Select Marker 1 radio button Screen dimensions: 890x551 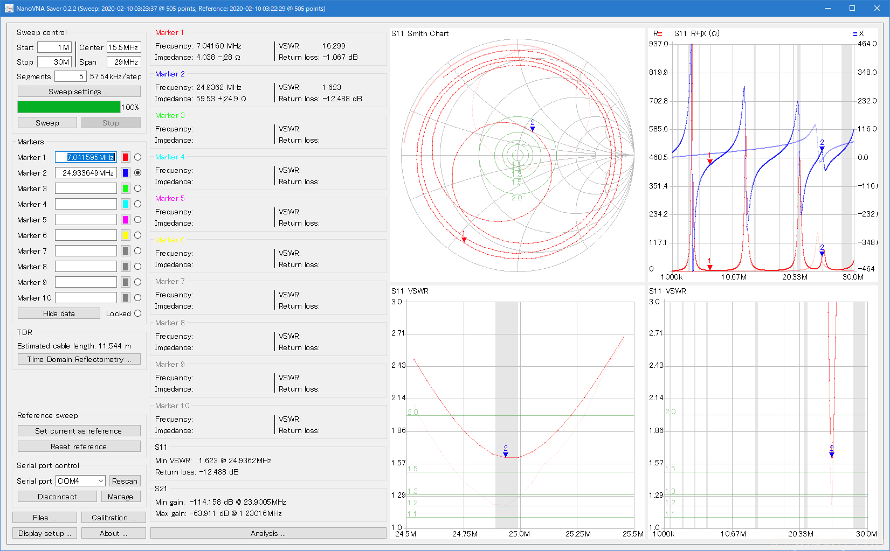pos(137,157)
